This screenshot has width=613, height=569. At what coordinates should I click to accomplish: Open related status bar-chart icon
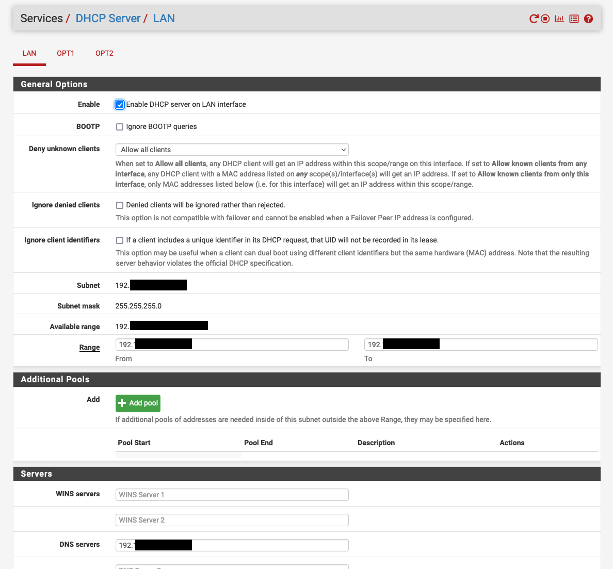point(559,19)
